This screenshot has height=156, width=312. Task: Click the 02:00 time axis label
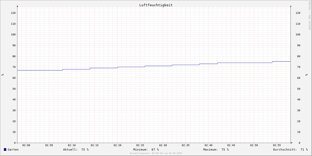pos(26,145)
